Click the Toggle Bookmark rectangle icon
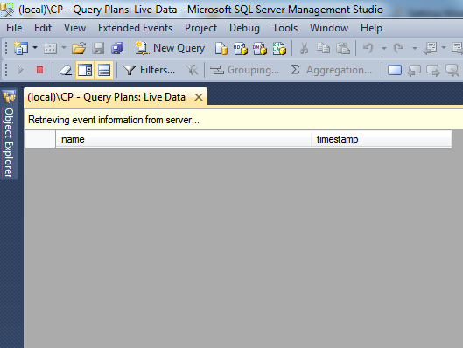The width and height of the screenshot is (463, 348). click(x=395, y=70)
